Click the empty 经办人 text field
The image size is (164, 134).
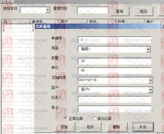pos(115,99)
